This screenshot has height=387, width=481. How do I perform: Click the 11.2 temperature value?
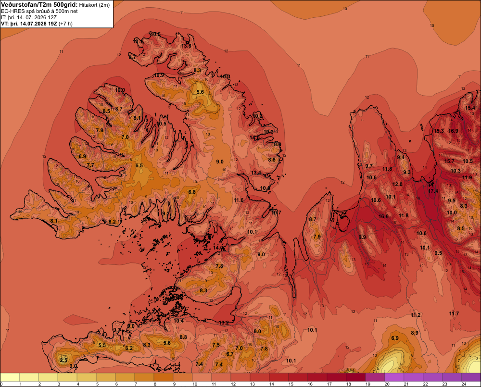click(x=416, y=315)
